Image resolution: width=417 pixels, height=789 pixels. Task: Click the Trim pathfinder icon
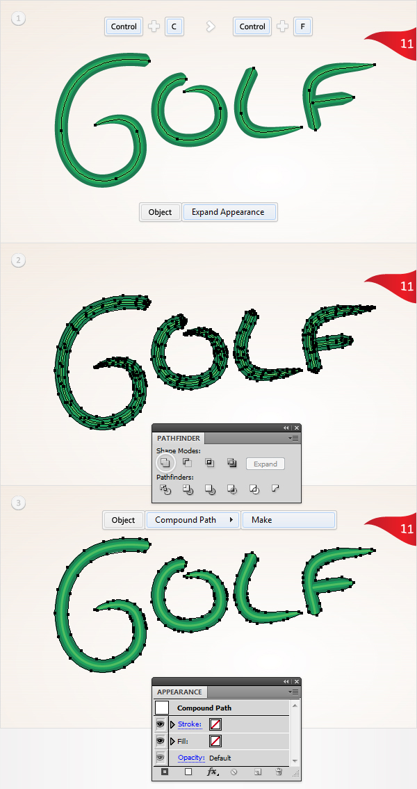pyautogui.click(x=188, y=489)
